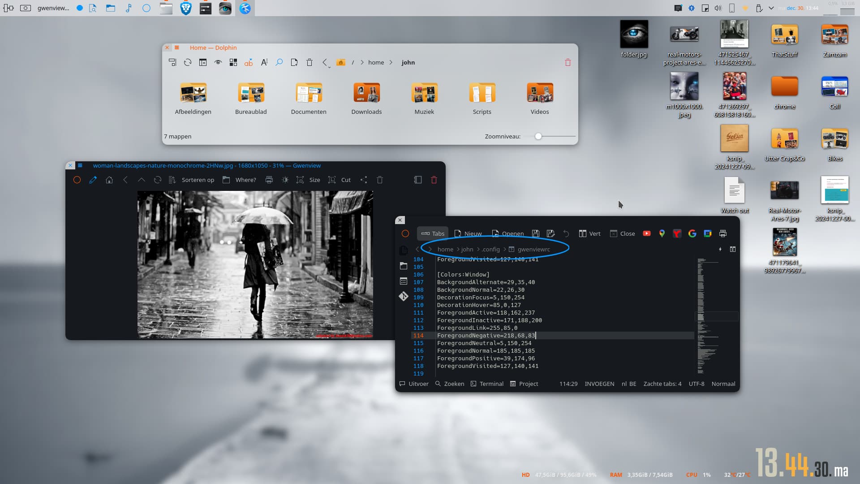Viewport: 860px width, 484px height.
Task: Toggle hidden files eye icon in Dolphin
Action: point(218,62)
